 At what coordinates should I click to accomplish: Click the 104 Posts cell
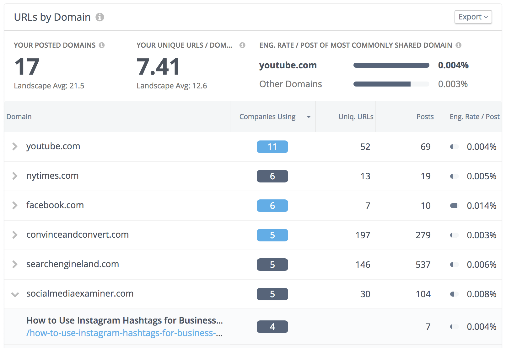pos(423,294)
